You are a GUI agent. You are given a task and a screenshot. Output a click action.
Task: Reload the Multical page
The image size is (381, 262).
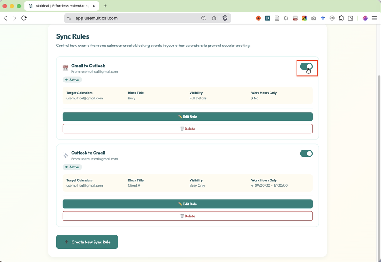click(x=24, y=18)
